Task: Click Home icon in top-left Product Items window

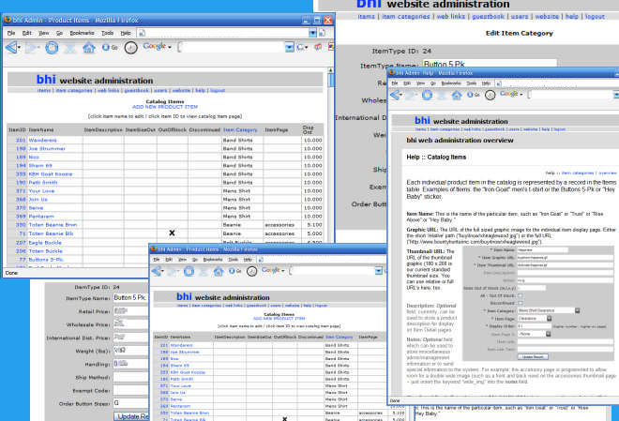Action: click(89, 48)
